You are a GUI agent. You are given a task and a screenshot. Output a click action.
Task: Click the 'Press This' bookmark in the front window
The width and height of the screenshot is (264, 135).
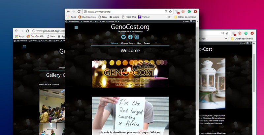(x=129, y=17)
